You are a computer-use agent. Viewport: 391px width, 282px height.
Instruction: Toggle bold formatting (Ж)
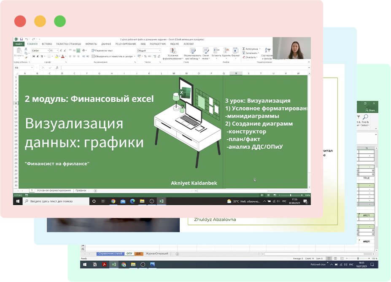pyautogui.click(x=33, y=56)
